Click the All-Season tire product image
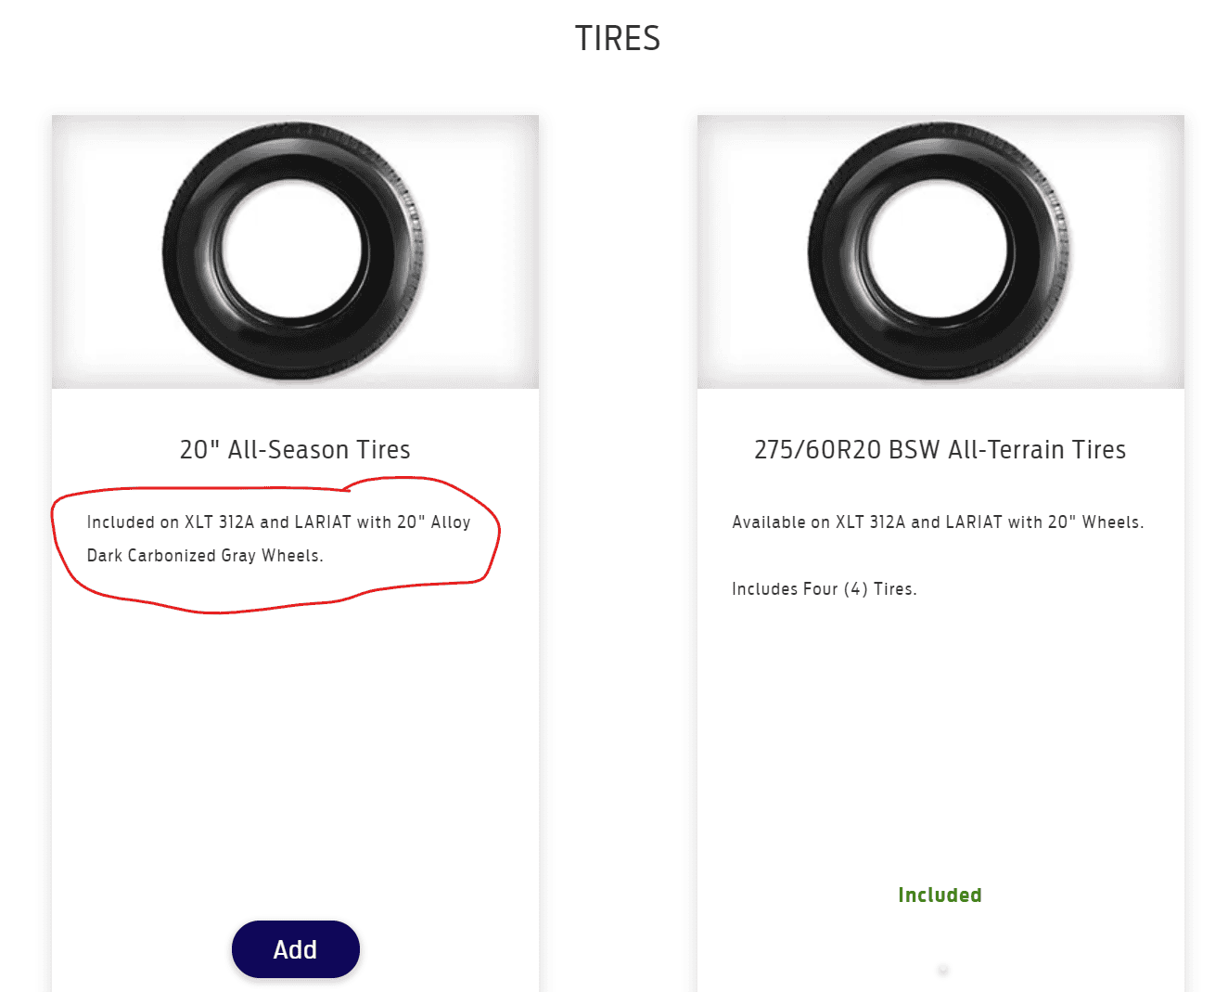Screen dimensions: 1228x992 coord(295,251)
